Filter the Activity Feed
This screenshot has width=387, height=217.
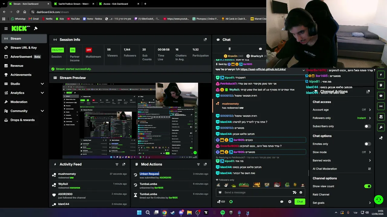(117, 164)
